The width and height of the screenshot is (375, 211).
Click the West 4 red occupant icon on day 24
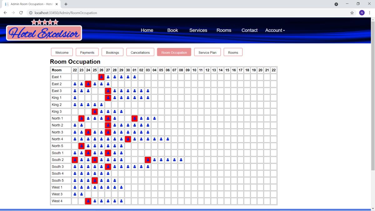(88, 201)
